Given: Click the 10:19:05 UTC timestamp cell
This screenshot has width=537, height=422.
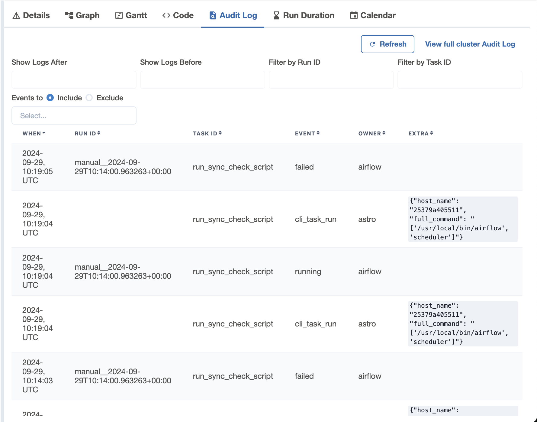Looking at the screenshot, I should [x=37, y=167].
